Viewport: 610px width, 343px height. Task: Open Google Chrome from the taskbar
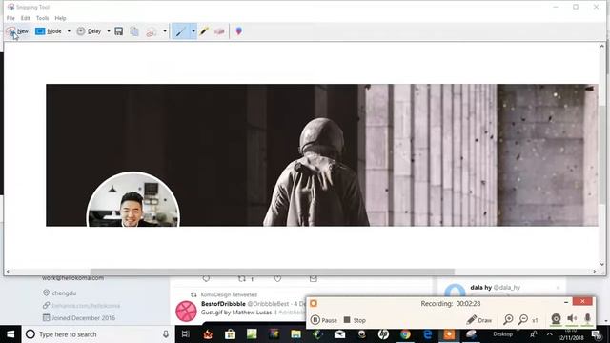point(405,334)
